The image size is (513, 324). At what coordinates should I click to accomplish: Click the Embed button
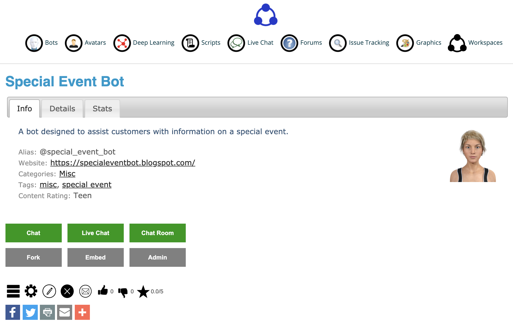(x=96, y=257)
